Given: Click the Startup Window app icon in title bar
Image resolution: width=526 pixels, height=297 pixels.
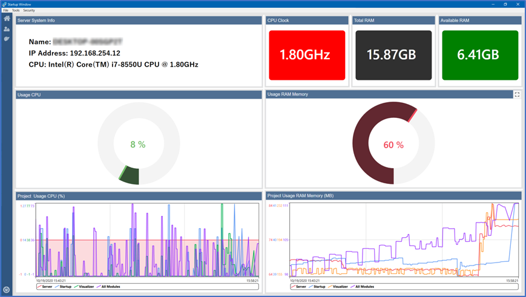Looking at the screenshot, I should tap(4, 4).
